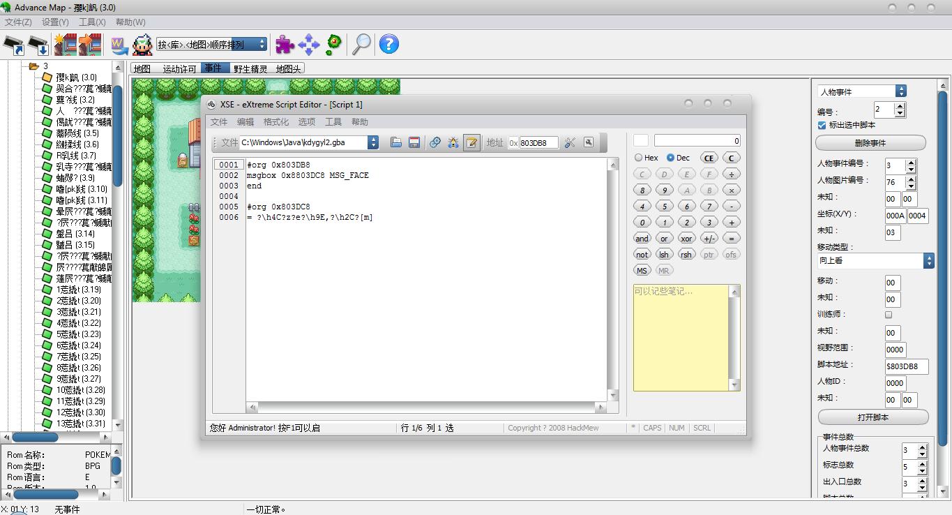The width and height of the screenshot is (952, 515).
Task: Open help via the blue question icon
Action: coord(388,44)
